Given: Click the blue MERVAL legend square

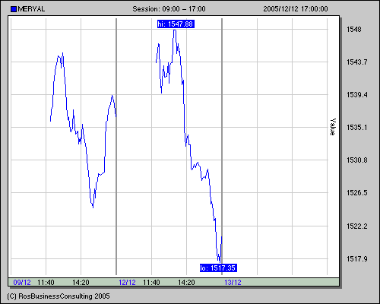Looking at the screenshot, I should click(14, 9).
